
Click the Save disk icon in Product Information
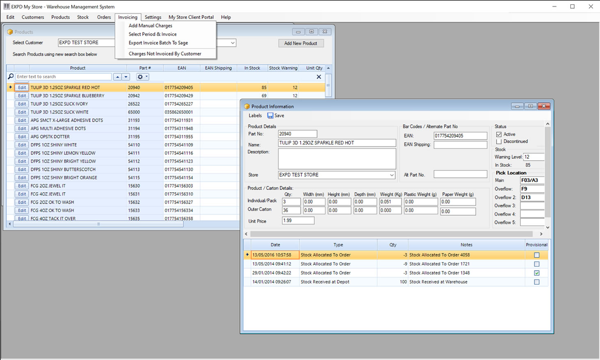point(270,116)
